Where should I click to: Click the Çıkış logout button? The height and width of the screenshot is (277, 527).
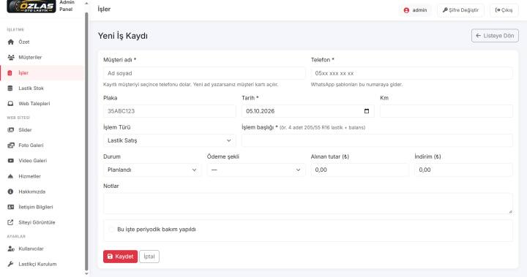click(x=504, y=10)
